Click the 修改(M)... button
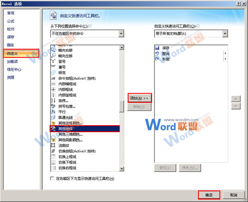Screen dimensions: 248x202 [x=190, y=168]
